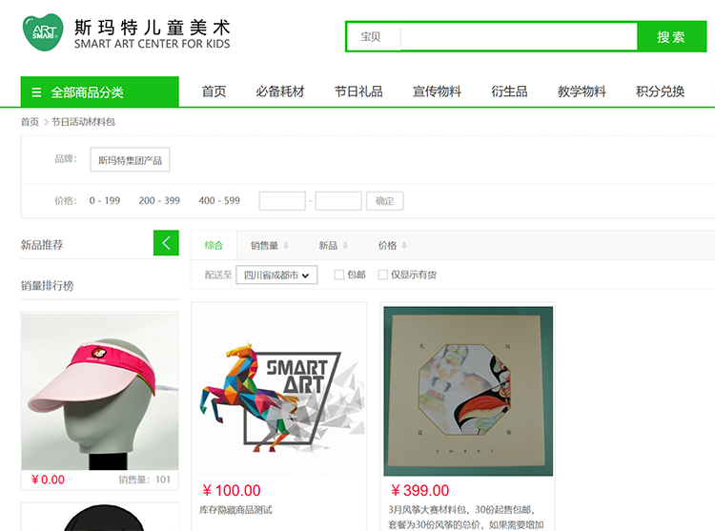Tick the 仅显示有货 checkbox
The image size is (715, 531).
pos(383,275)
